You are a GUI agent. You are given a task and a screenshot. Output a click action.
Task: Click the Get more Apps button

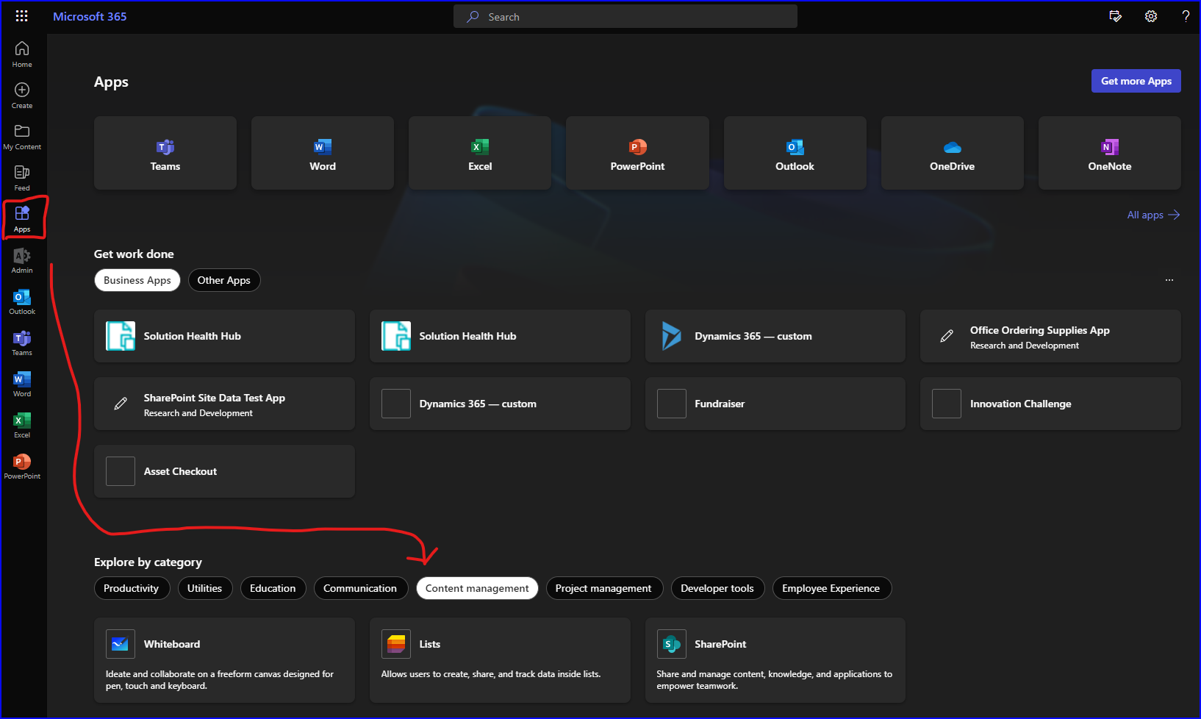point(1136,81)
